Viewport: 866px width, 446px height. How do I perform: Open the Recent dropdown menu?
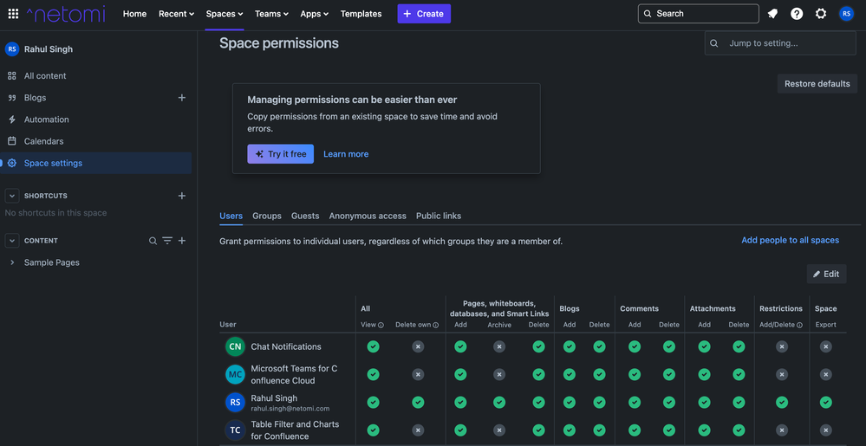pyautogui.click(x=176, y=14)
